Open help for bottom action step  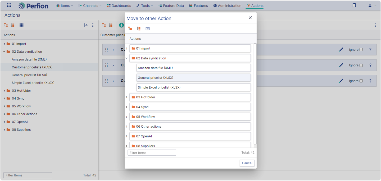click(x=370, y=81)
